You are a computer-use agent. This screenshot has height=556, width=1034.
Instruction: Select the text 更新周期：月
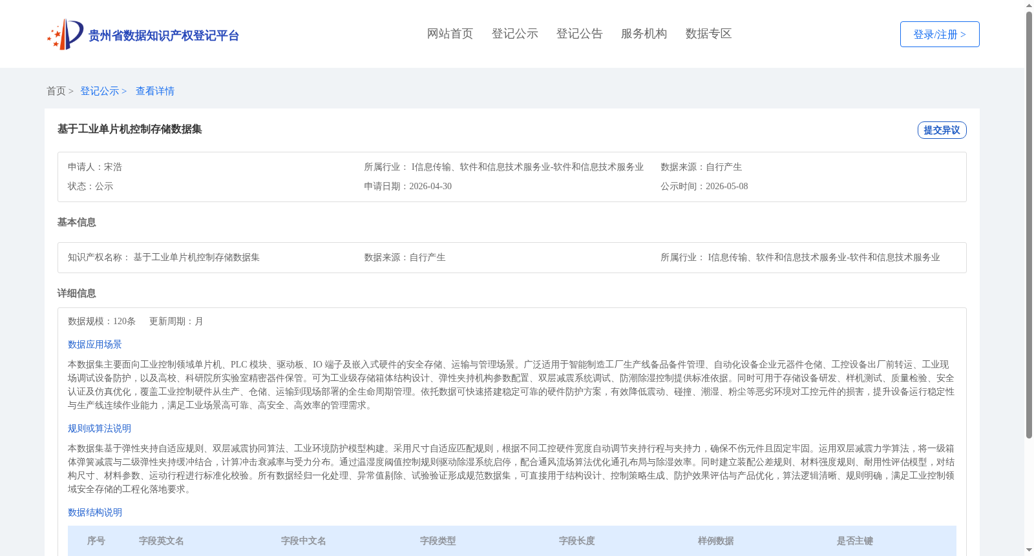point(176,322)
